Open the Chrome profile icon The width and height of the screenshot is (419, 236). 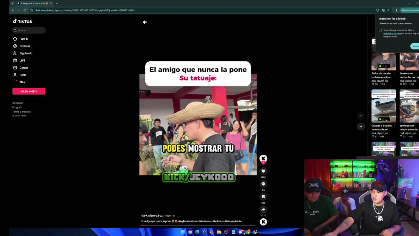(x=396, y=10)
